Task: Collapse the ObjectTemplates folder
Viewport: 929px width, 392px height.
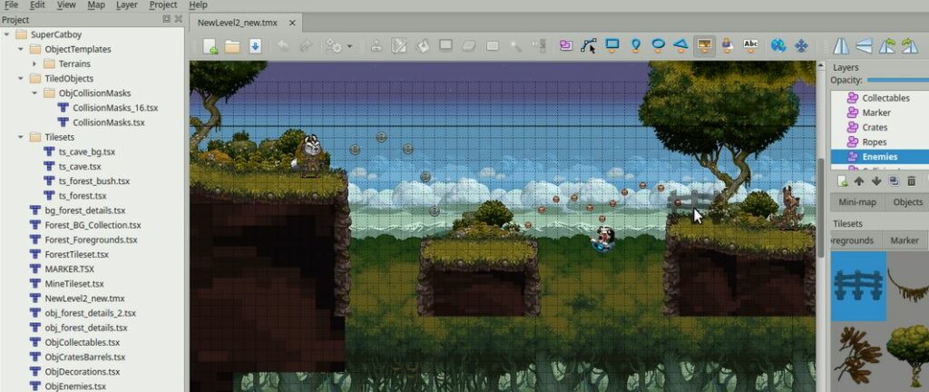Action: click(x=21, y=49)
